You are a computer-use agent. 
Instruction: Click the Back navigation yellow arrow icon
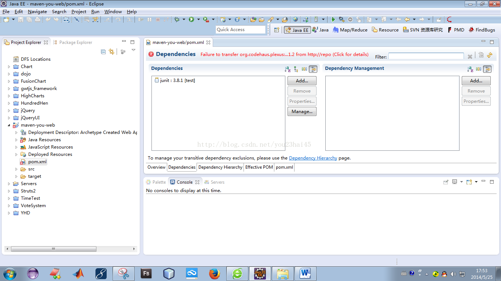click(407, 19)
